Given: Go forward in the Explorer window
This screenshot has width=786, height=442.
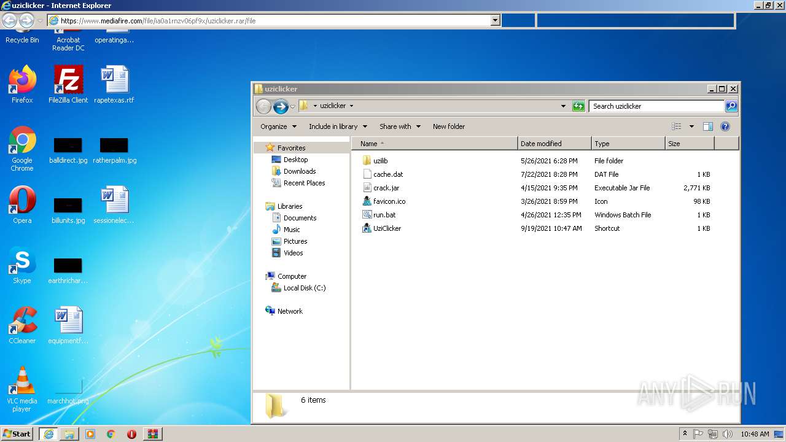Looking at the screenshot, I should pos(281,106).
